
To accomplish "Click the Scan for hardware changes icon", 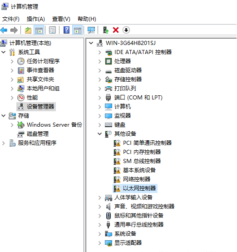I will coord(91,30).
